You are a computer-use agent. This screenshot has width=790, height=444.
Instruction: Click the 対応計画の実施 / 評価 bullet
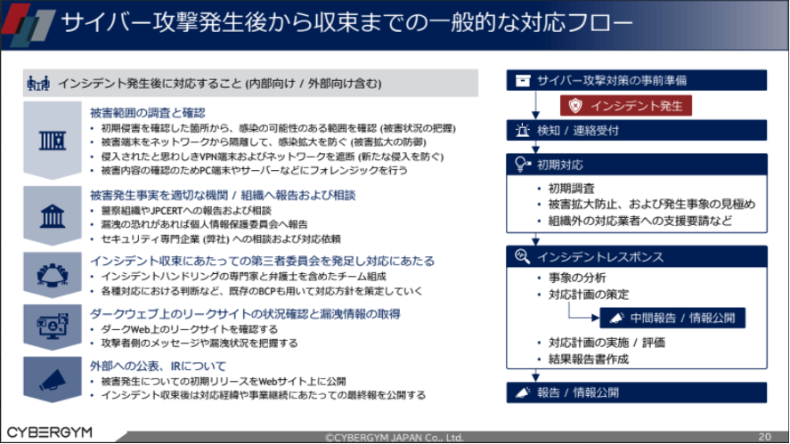point(607,343)
